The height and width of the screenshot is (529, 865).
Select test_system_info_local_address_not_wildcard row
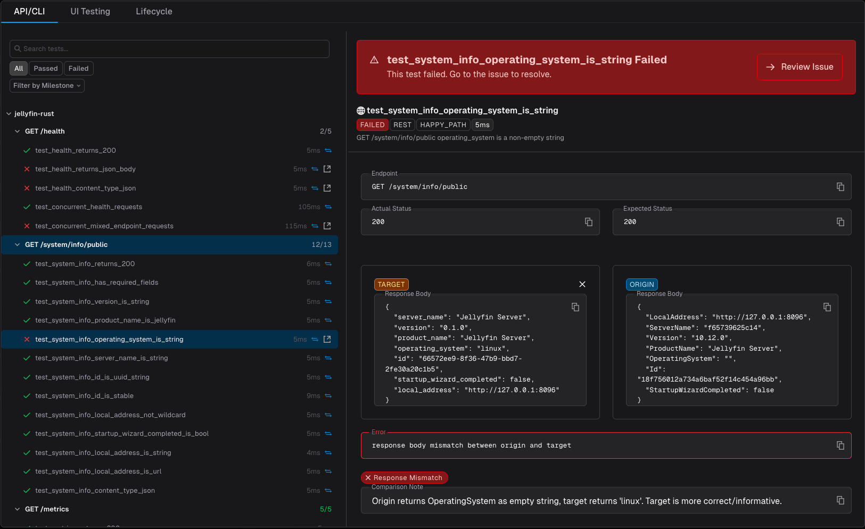click(x=169, y=415)
